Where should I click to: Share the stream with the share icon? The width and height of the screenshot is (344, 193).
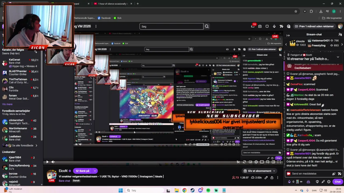click(x=272, y=177)
